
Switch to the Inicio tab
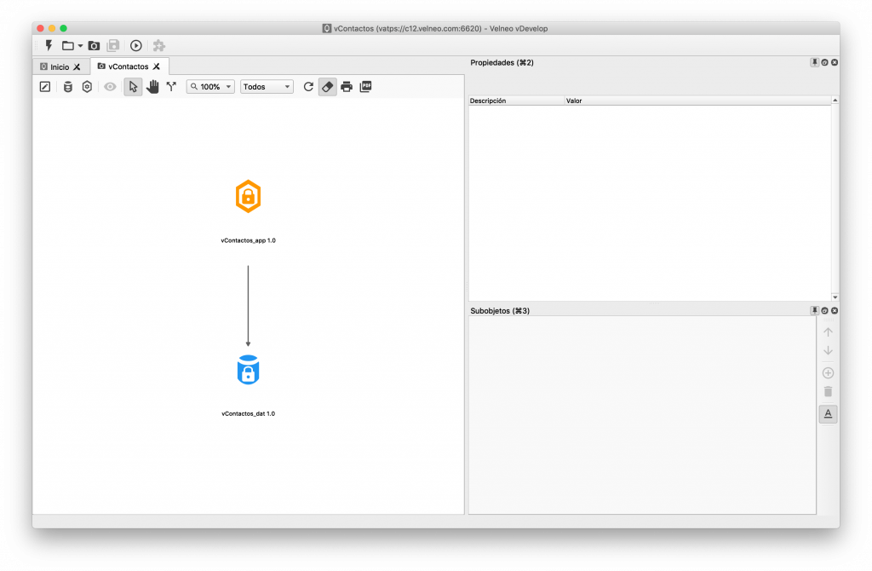(x=60, y=66)
